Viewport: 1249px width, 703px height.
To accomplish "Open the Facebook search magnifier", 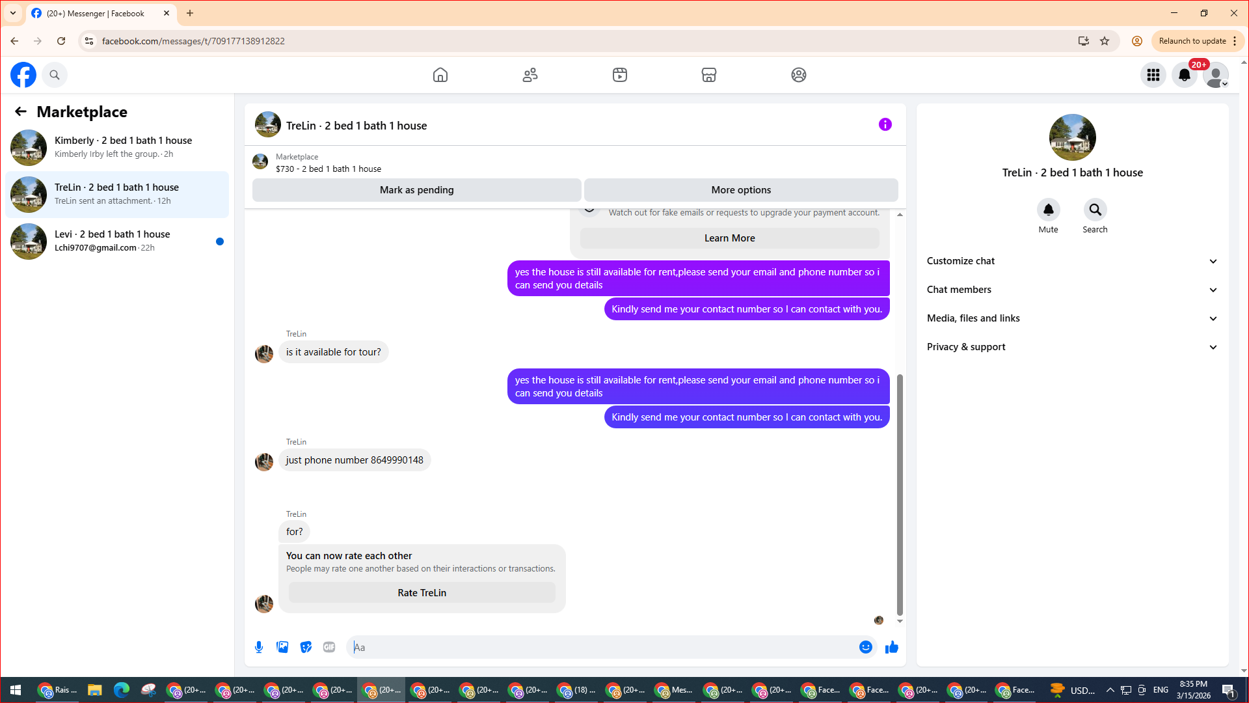I will click(x=55, y=75).
